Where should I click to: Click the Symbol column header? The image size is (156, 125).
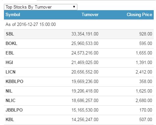point(13,14)
